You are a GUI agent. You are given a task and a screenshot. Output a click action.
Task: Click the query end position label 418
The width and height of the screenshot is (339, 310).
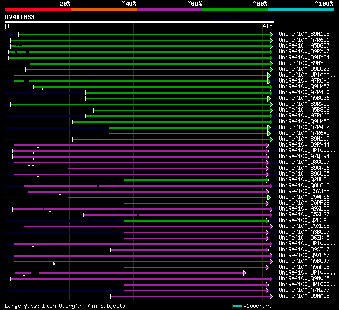click(x=267, y=26)
